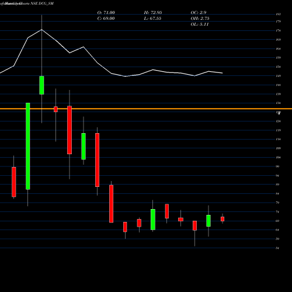
Task: Click the 89 price axis label
Action: coord(278,185)
